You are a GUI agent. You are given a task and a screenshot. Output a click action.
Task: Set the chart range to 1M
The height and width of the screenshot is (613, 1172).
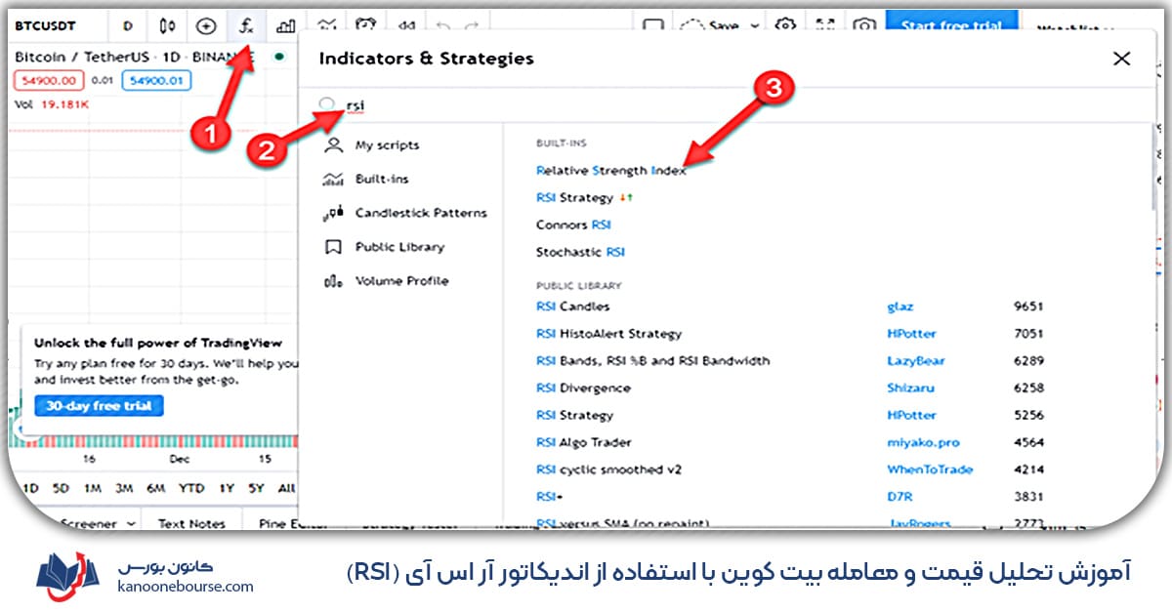tap(92, 488)
